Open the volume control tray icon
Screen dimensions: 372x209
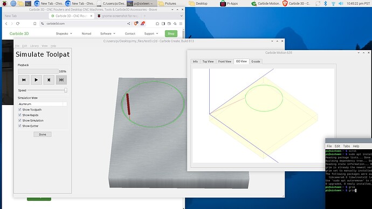(341, 4)
